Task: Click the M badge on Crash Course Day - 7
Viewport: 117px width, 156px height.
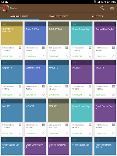Action: (113, 125)
